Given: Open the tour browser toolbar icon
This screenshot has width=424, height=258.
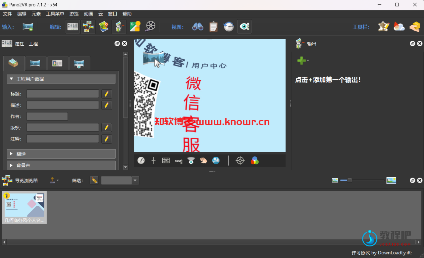Looking at the screenshot, I should [x=88, y=27].
